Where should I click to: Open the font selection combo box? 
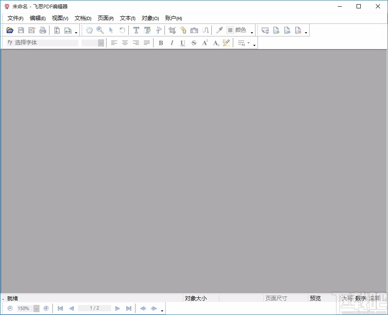(x=42, y=42)
